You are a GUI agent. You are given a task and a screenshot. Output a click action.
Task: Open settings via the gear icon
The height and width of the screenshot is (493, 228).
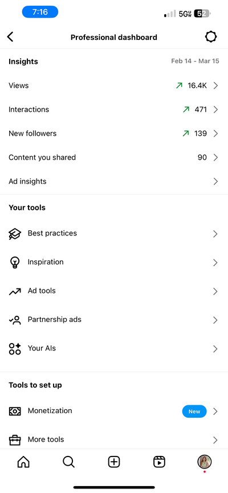(211, 37)
